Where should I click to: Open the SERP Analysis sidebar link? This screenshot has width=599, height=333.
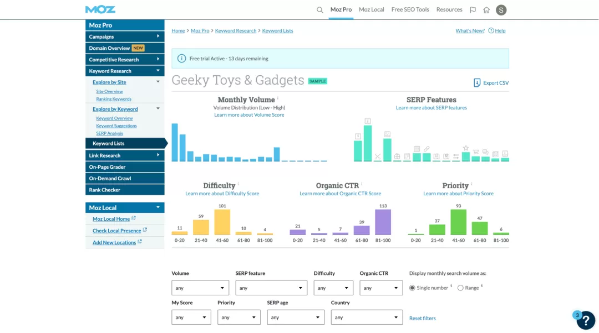coord(109,133)
